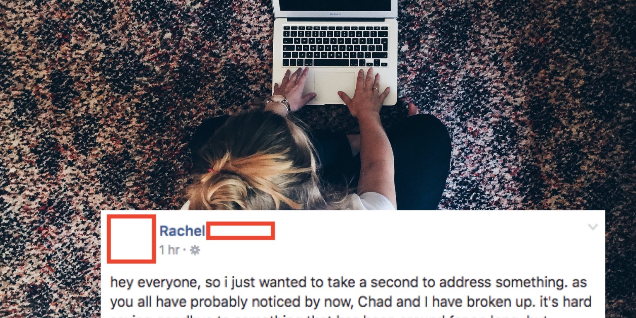This screenshot has height=318, width=636.
Task: Click the MacBook Air label under screen
Action: point(335,14)
